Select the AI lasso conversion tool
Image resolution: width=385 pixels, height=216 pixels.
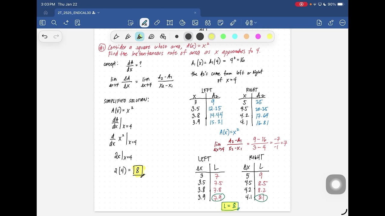coord(131,23)
